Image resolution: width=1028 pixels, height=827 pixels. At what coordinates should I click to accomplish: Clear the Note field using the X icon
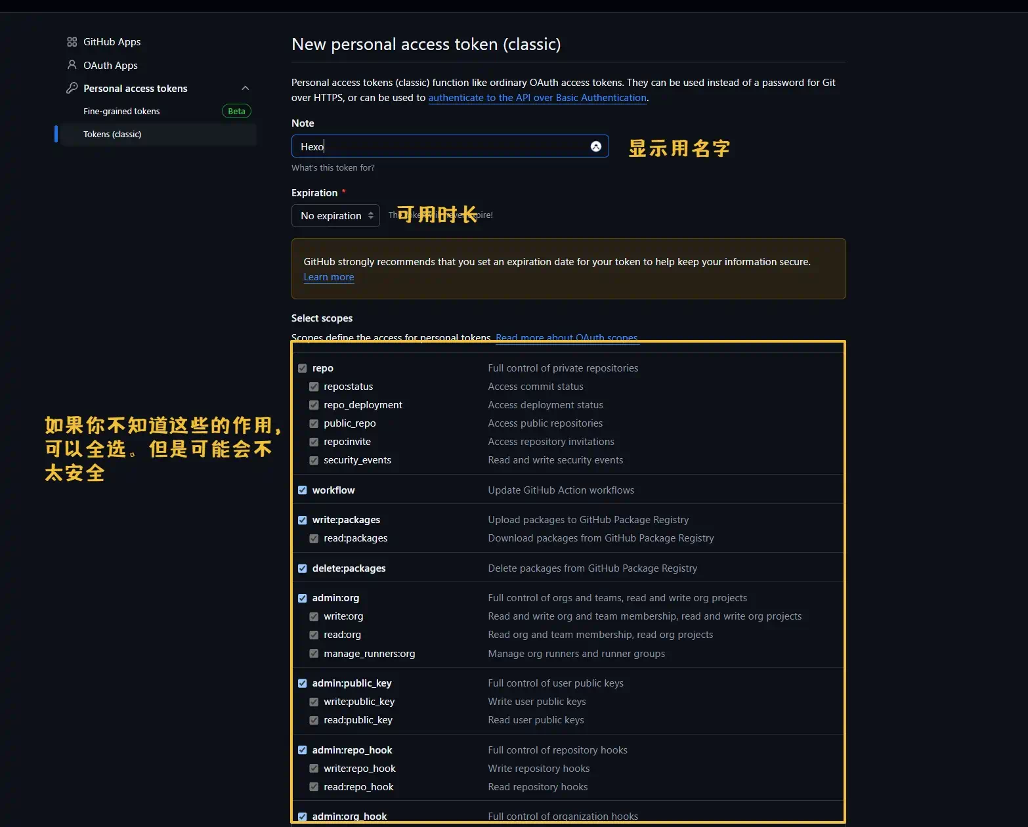click(596, 146)
